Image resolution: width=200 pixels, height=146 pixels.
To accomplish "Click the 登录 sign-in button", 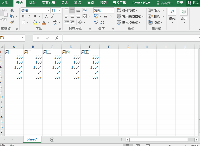I will click(180, 3).
